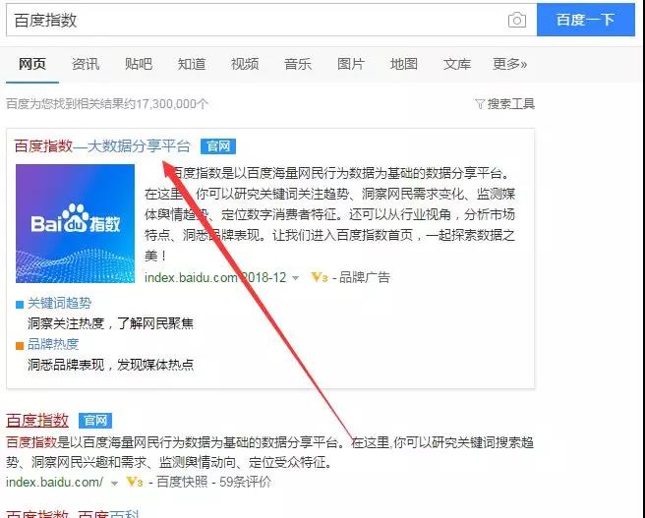Click first result description paragraph text
Image resolution: width=645 pixels, height=518 pixels.
tap(330, 214)
